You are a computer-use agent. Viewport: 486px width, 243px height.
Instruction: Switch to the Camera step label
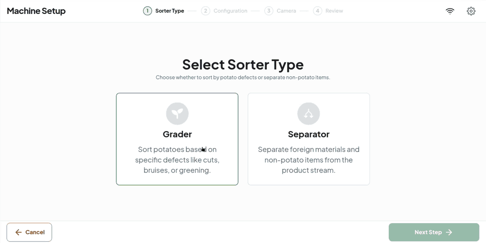point(286,11)
